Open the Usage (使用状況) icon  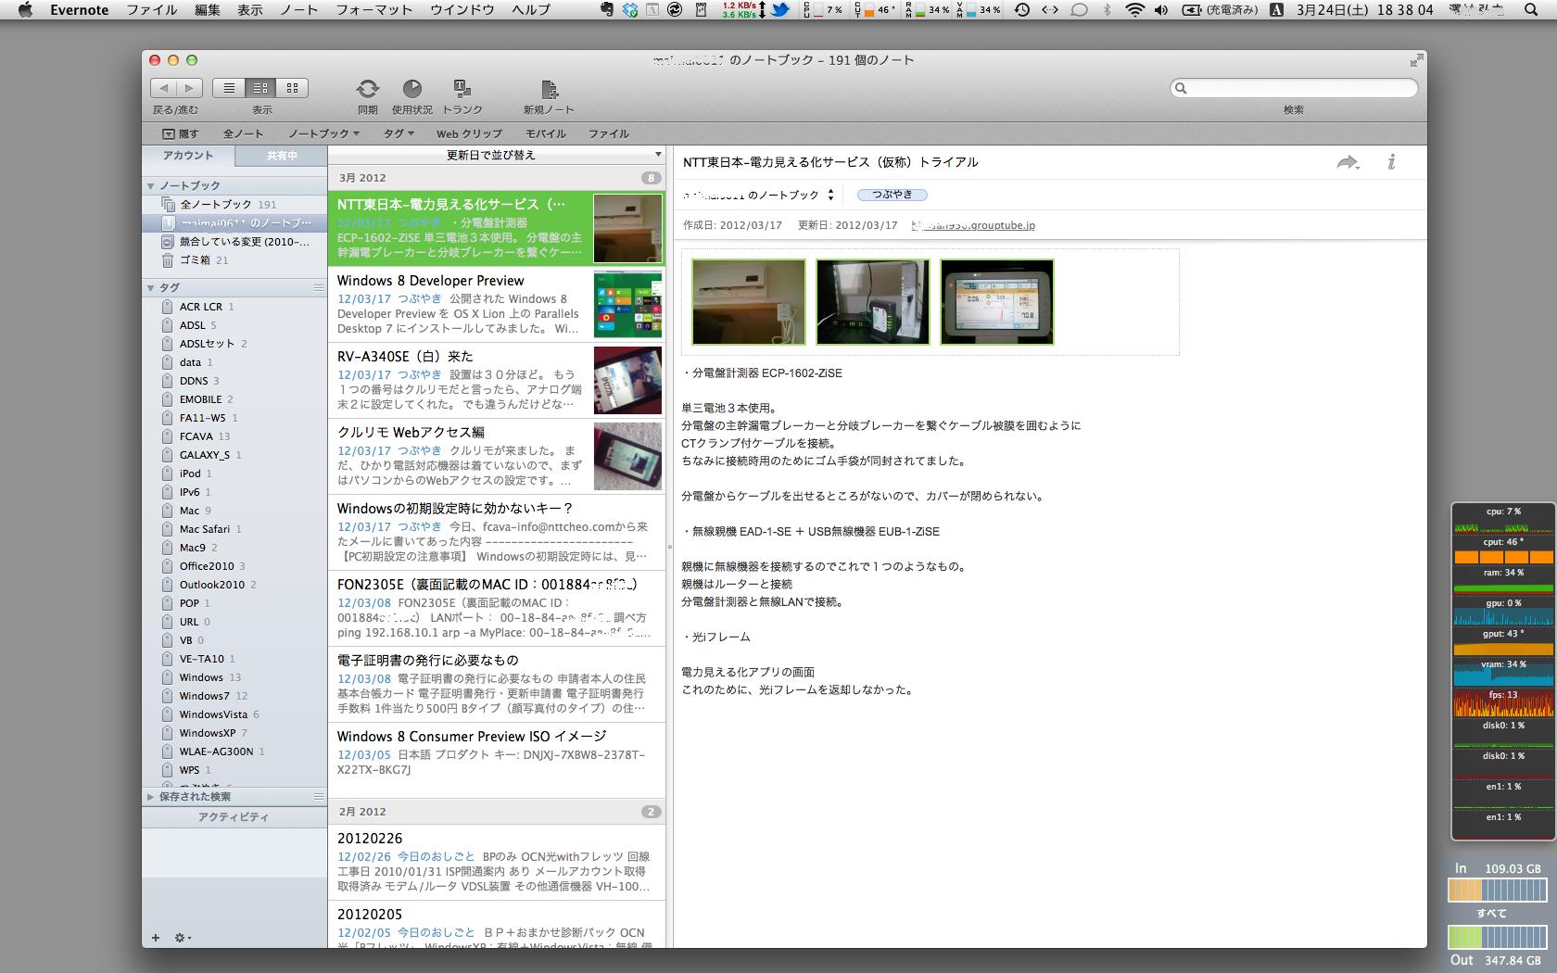coord(412,89)
